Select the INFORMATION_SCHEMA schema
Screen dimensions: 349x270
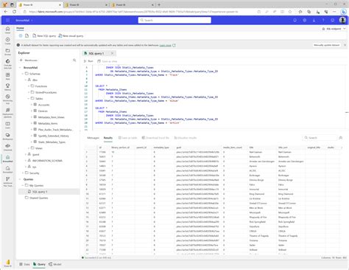click(47, 161)
